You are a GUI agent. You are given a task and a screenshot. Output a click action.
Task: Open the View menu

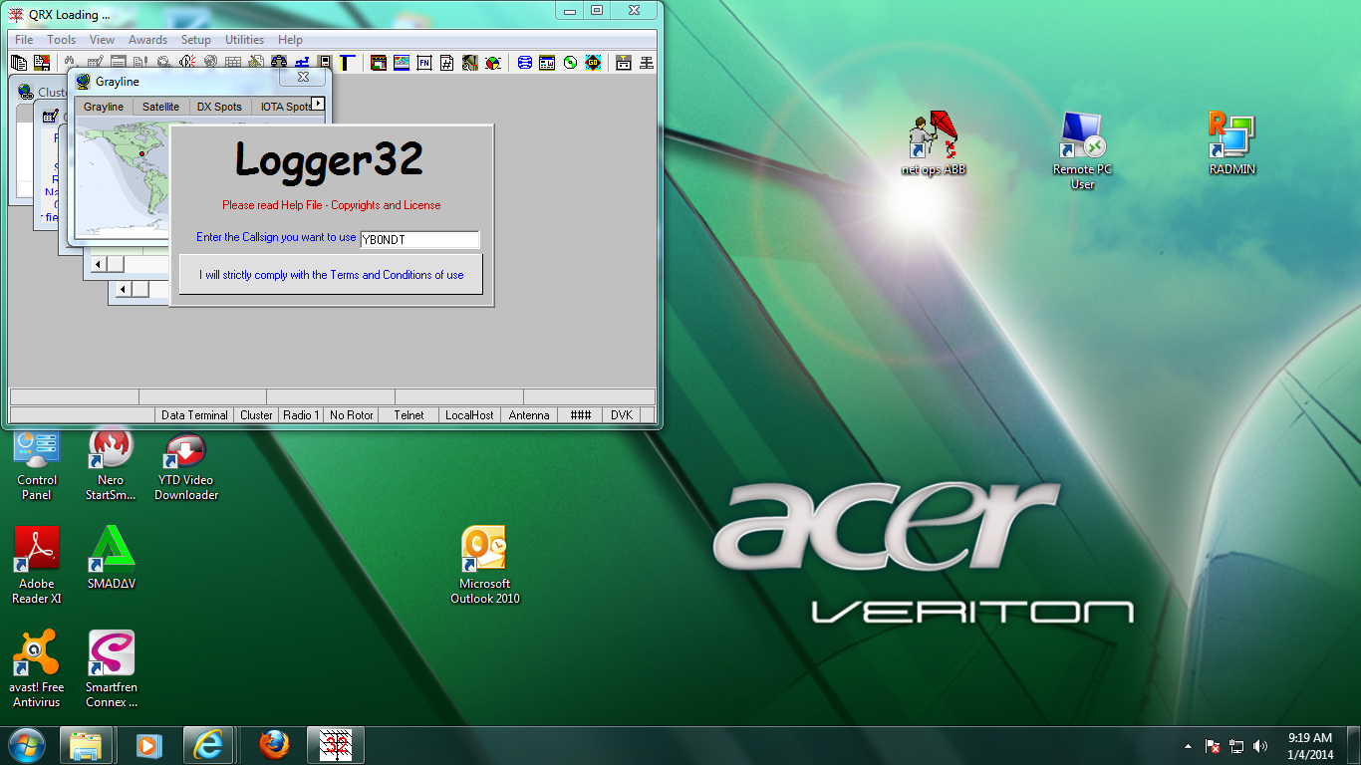point(102,40)
